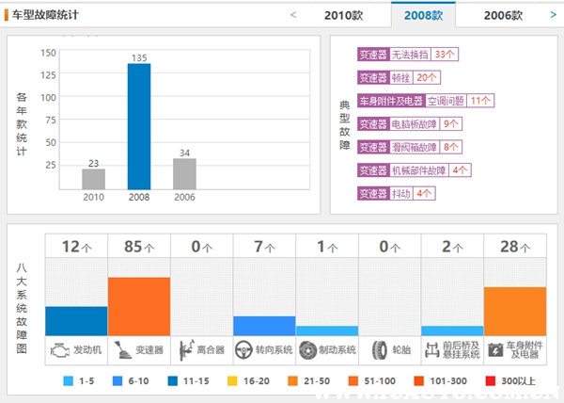Click the left arrow before year tabs
Screen dimensions: 564x403
293,15
